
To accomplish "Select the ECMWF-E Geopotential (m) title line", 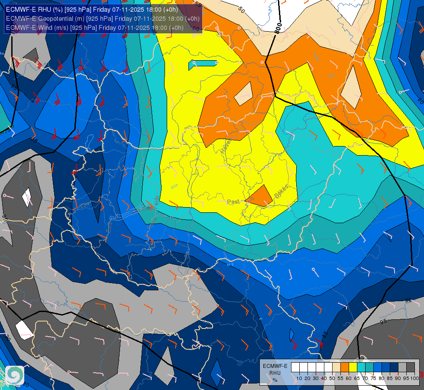I will coord(103,19).
